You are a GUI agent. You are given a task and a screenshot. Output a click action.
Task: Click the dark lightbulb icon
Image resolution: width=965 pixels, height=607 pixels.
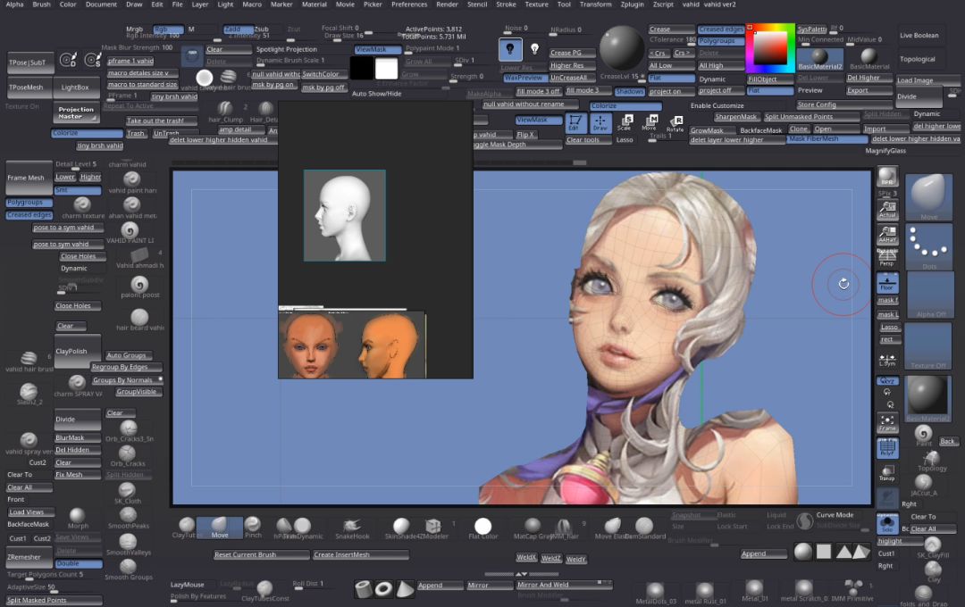pyautogui.click(x=510, y=49)
